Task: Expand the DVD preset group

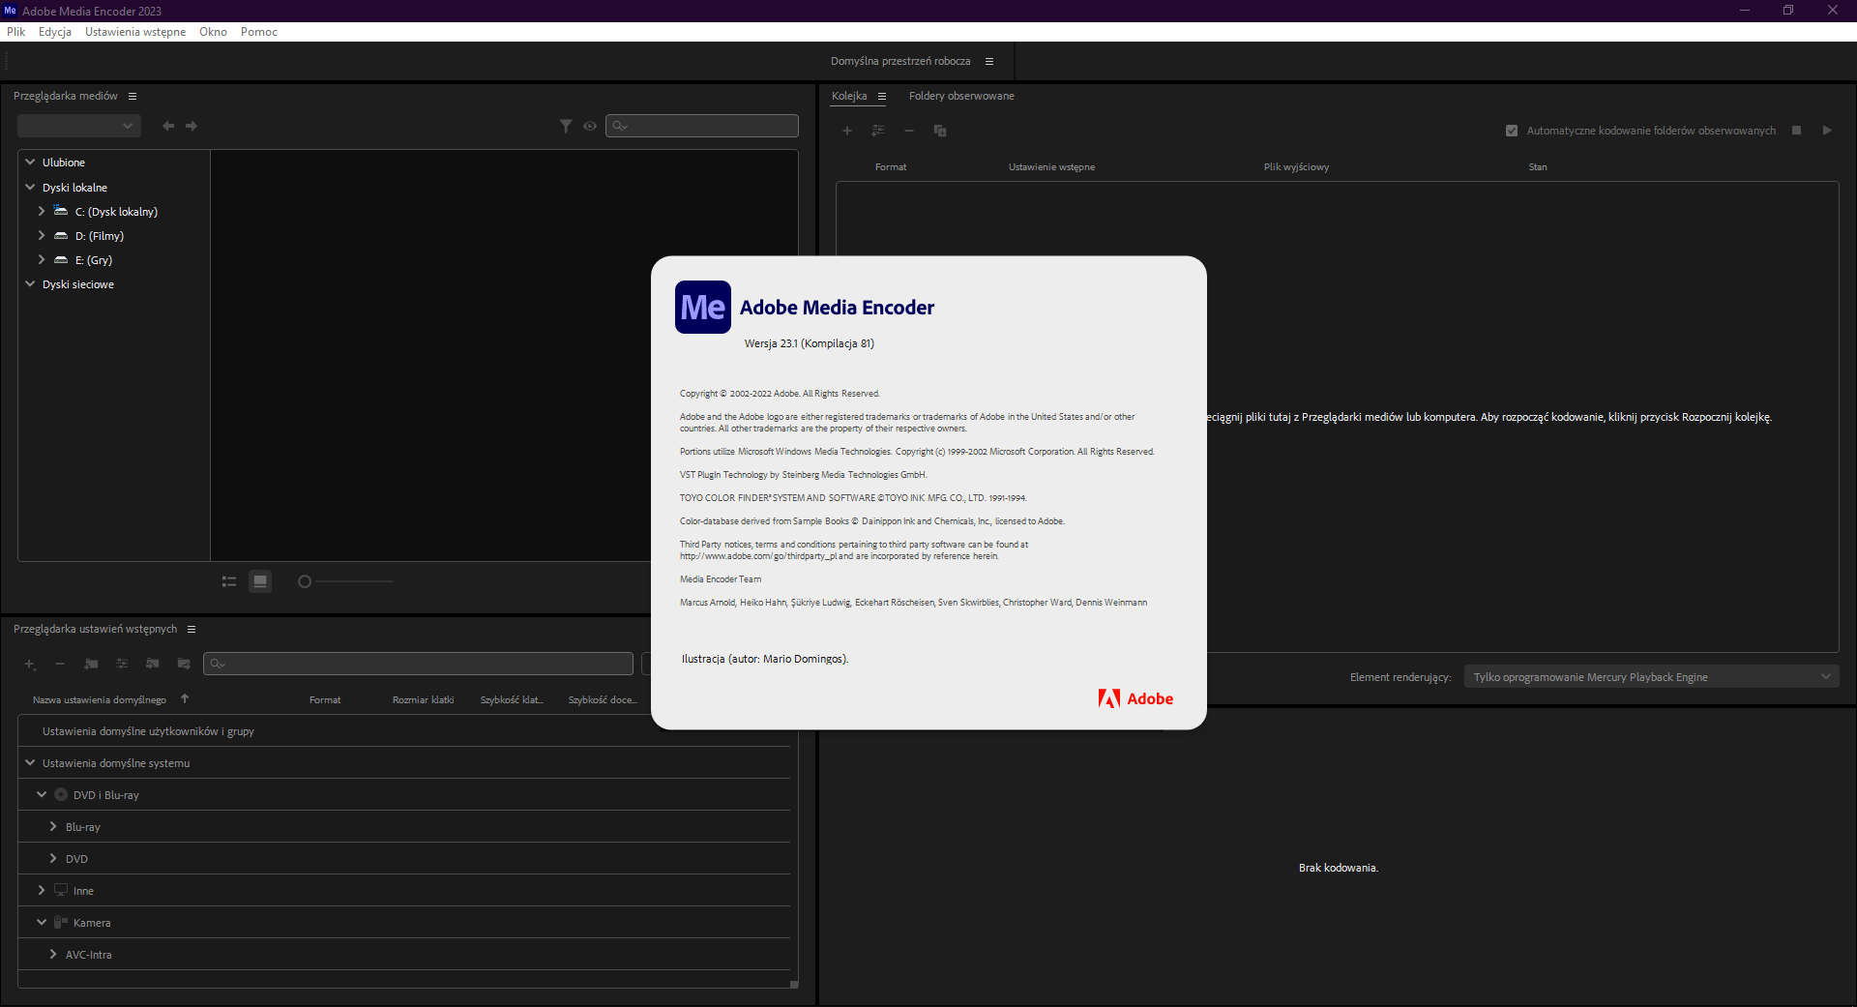Action: 53,858
